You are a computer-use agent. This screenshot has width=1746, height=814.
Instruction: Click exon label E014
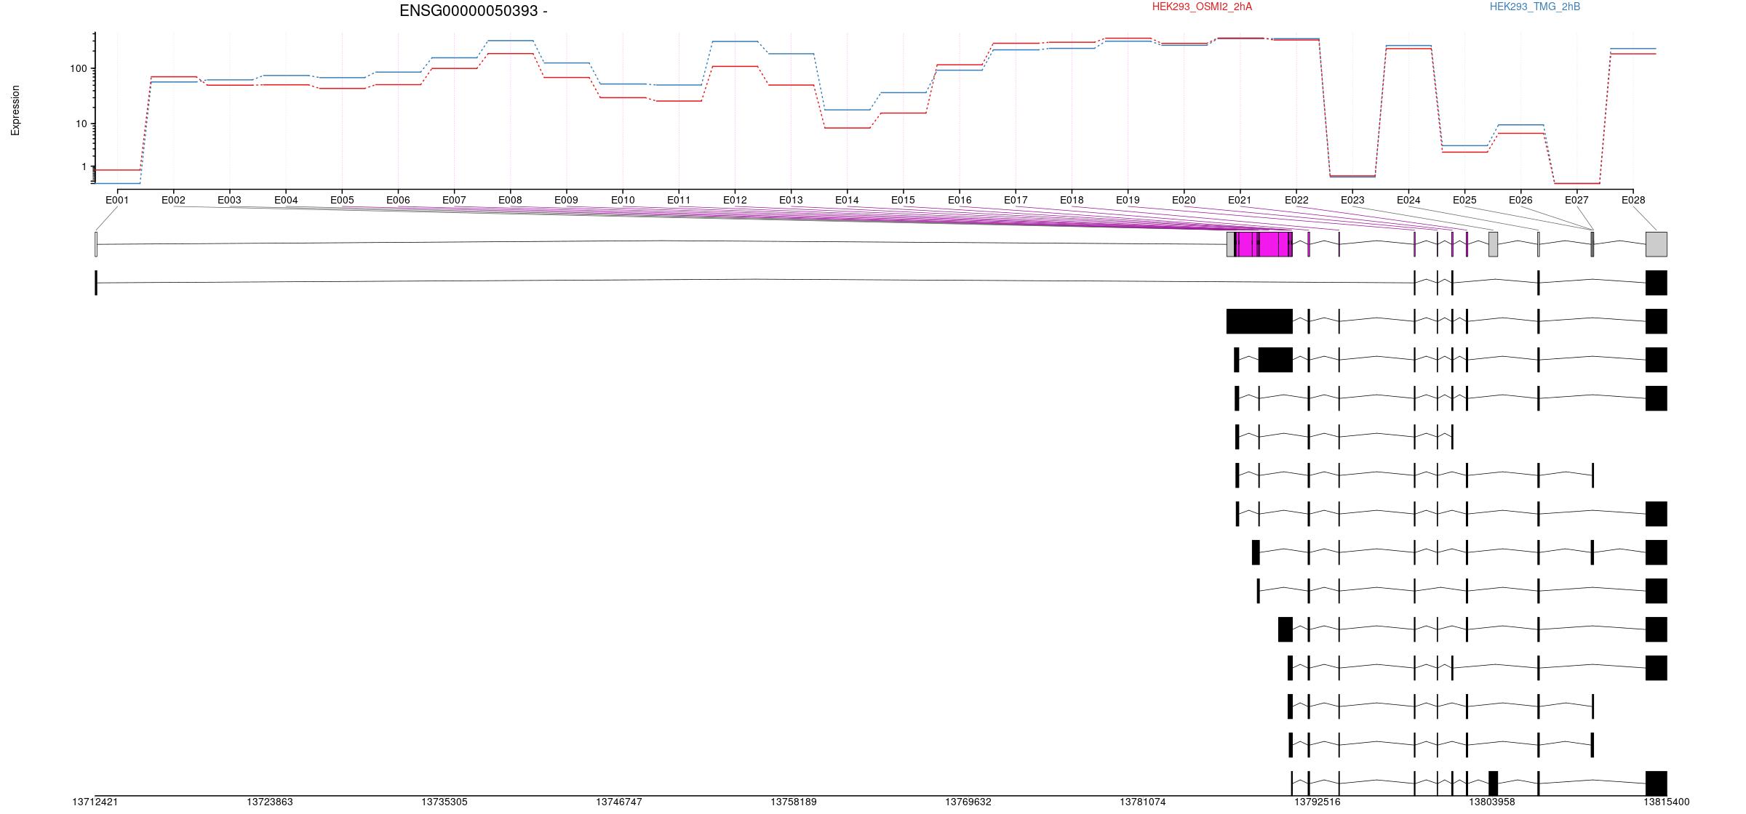(847, 200)
